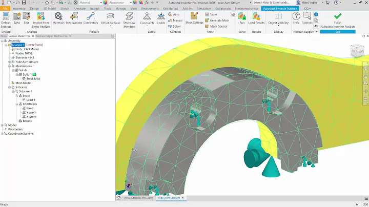The width and height of the screenshot is (369, 207).
Task: Click Offset Surfaces tool
Action: (x=111, y=19)
